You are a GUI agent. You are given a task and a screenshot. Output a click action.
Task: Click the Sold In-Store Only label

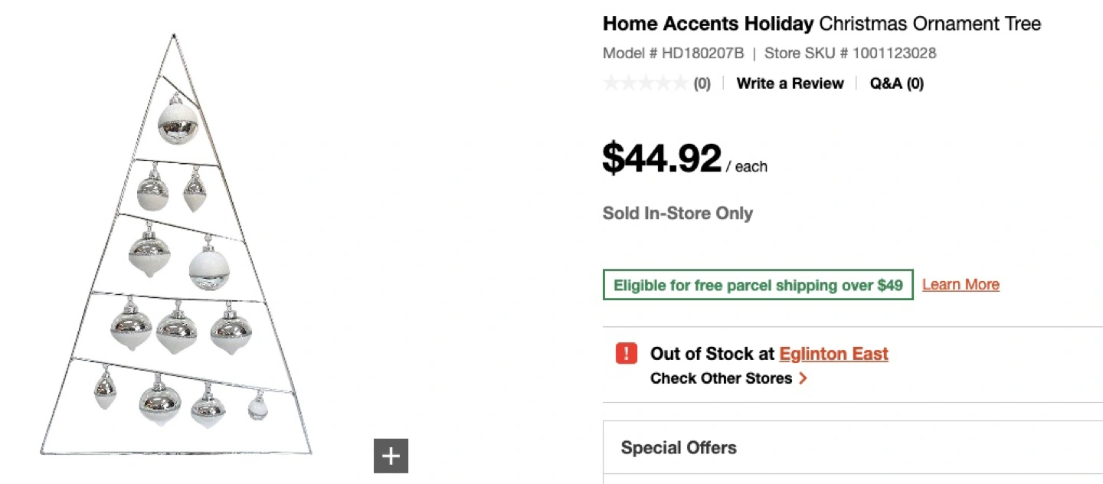tap(677, 214)
